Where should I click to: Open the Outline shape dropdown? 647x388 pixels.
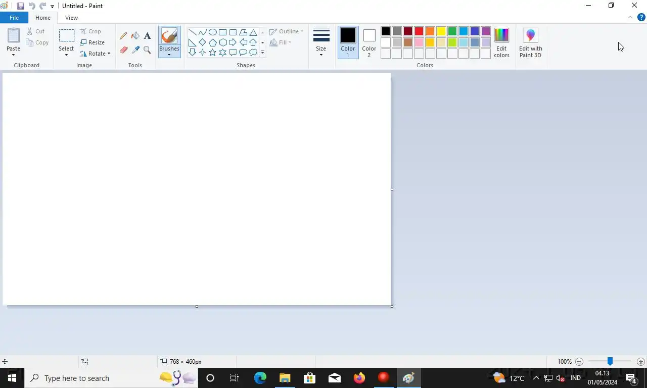coord(287,31)
